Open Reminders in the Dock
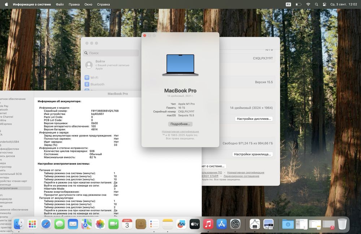 [x=154, y=224]
